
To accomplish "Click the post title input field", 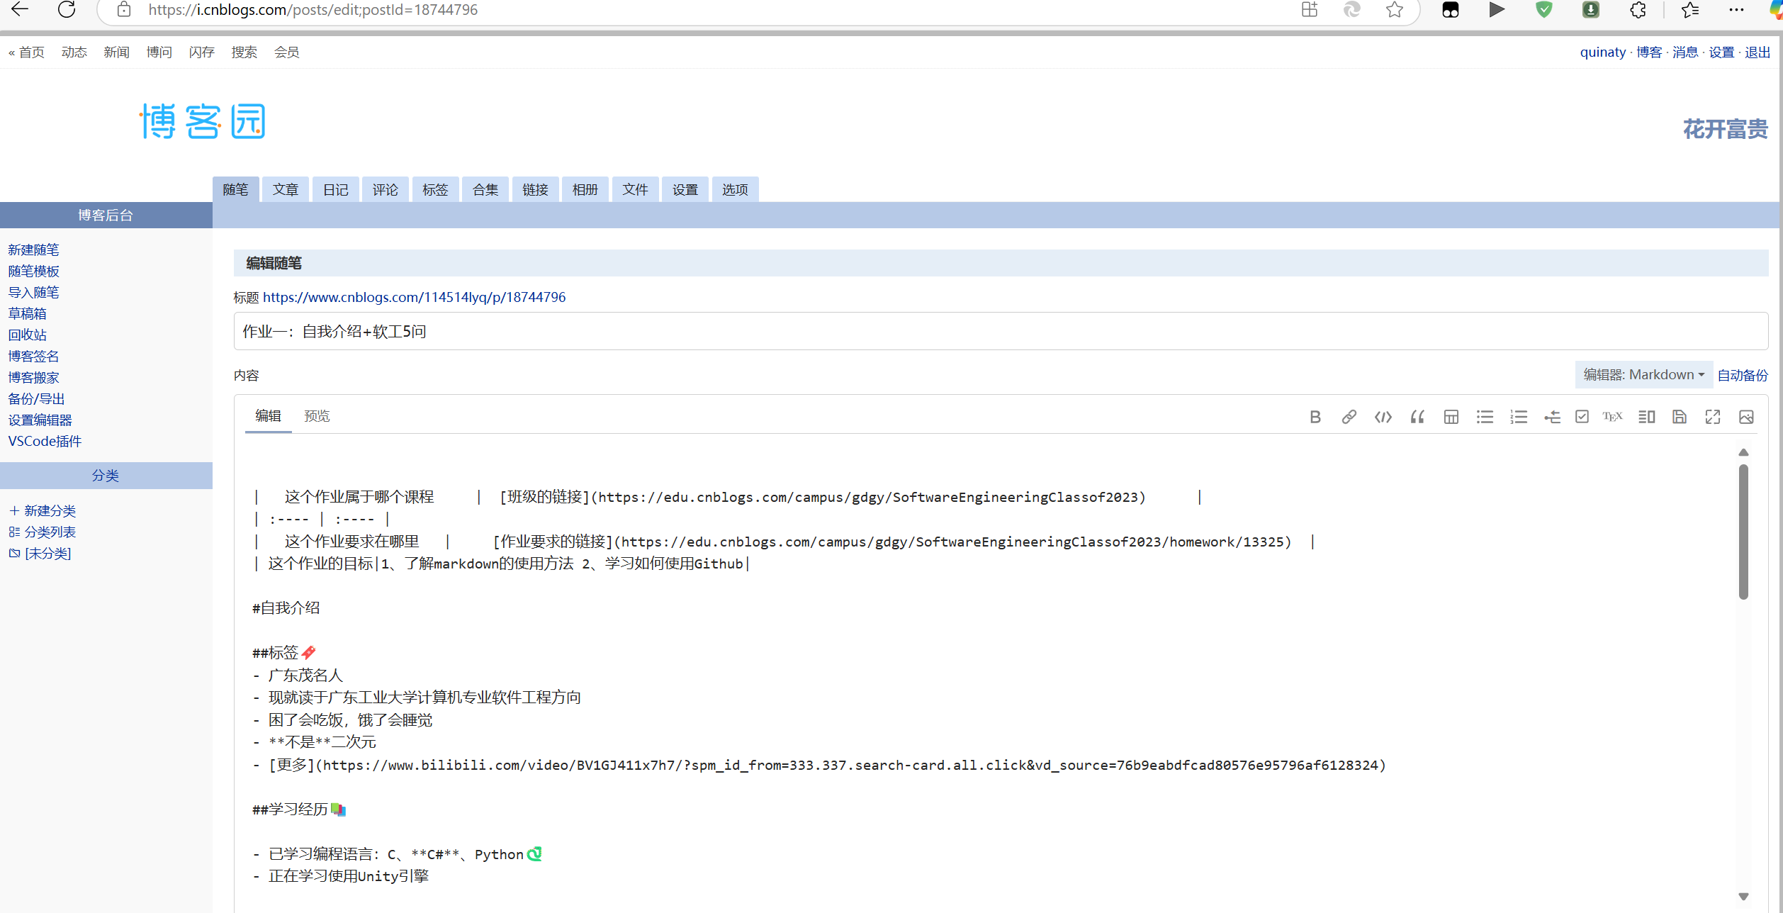I will pos(999,331).
